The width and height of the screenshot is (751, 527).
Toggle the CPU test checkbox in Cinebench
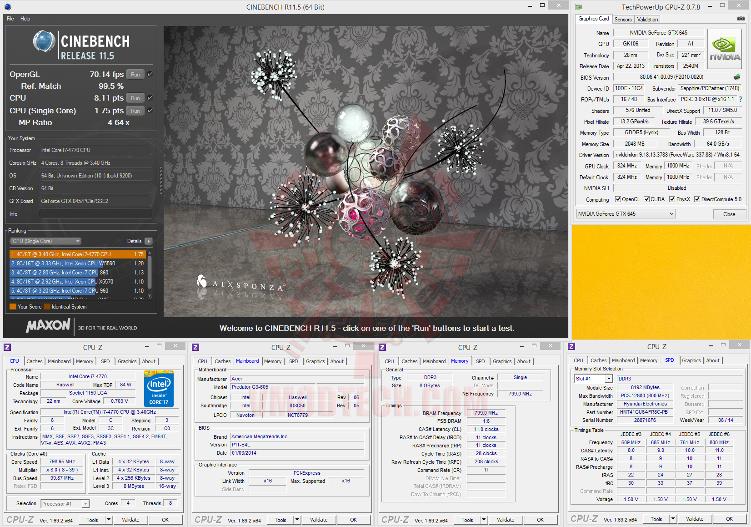pyautogui.click(x=150, y=97)
